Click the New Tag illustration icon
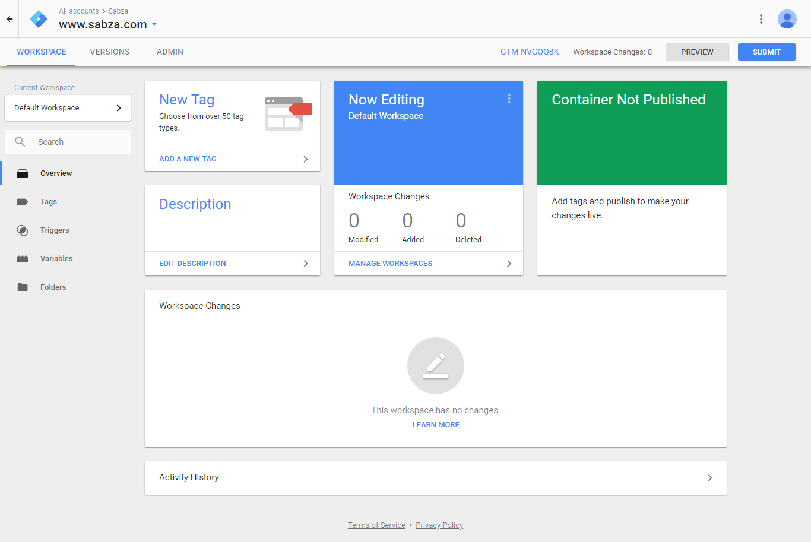Viewport: 811px width, 542px height. (x=288, y=114)
